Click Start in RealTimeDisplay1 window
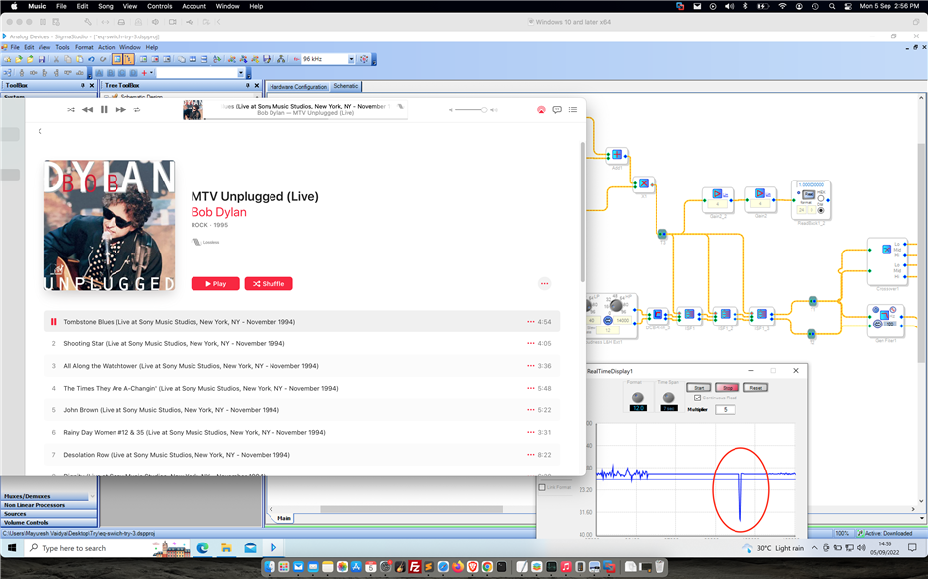 [698, 388]
